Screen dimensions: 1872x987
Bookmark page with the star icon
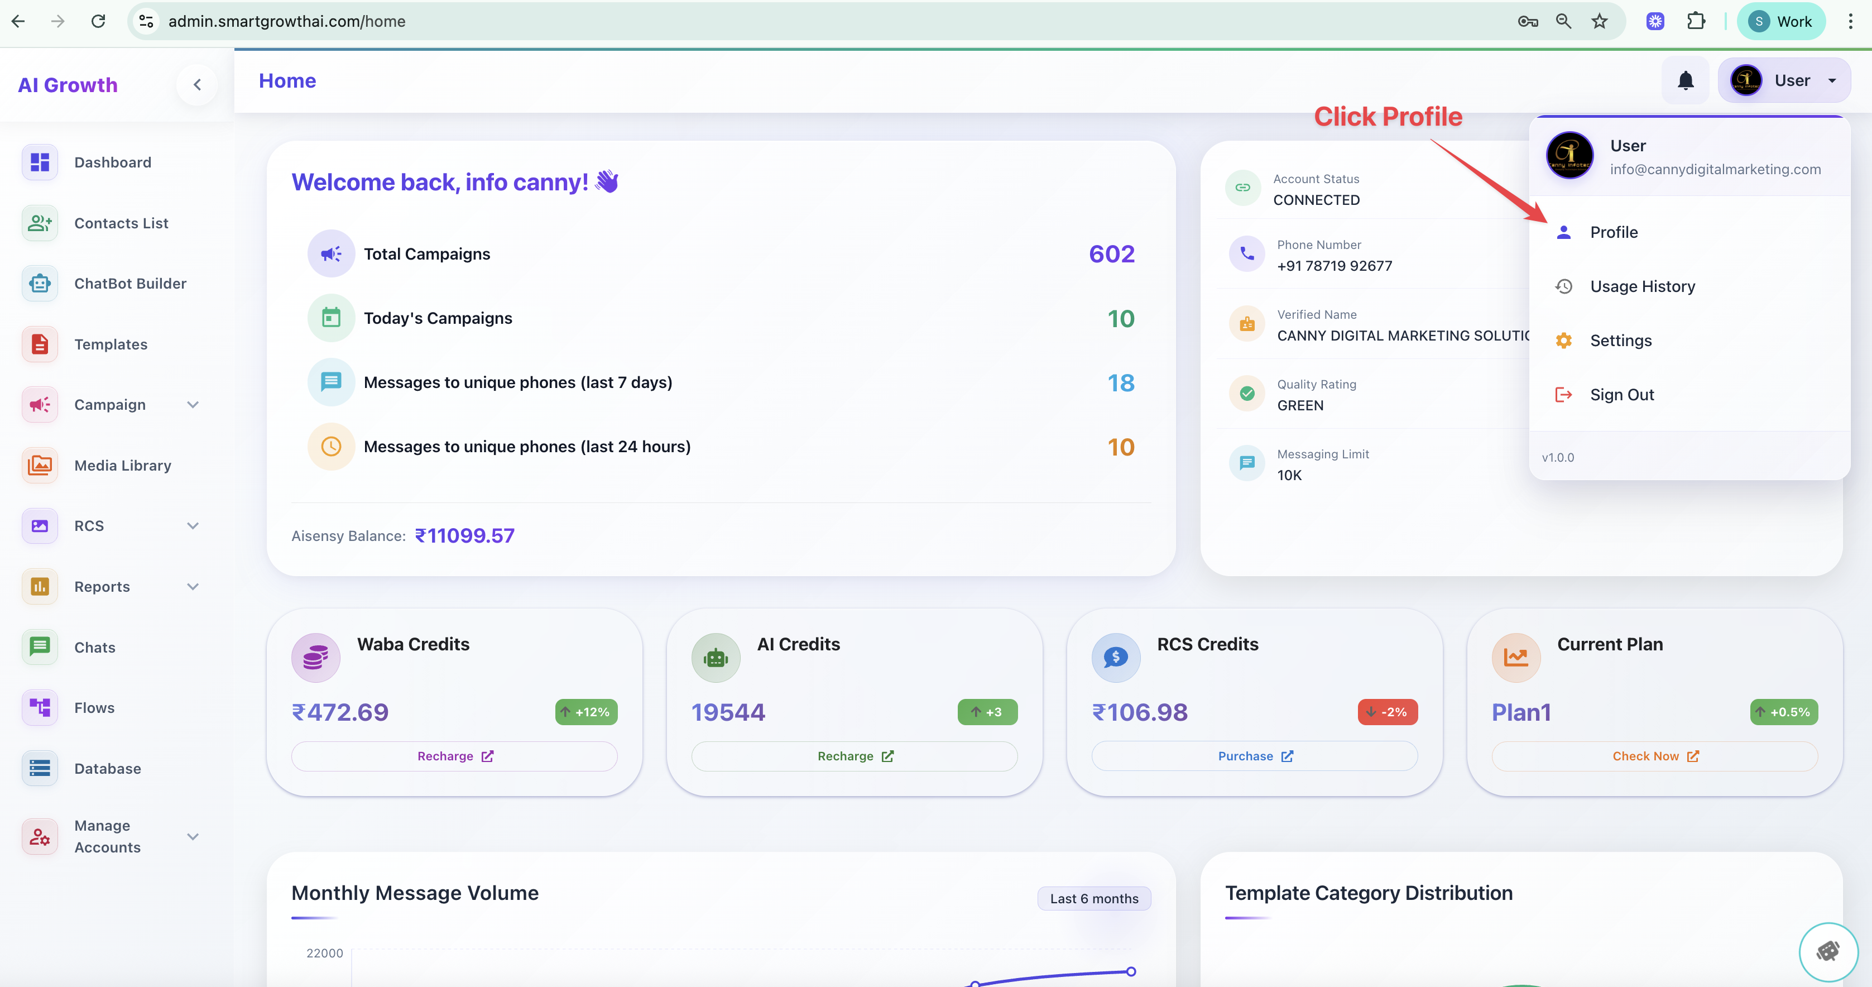coord(1600,21)
